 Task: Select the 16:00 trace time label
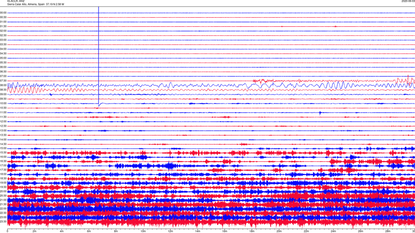point(3,157)
